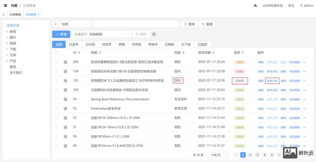
Task: Add a search condition with plus icon
Action: (56, 24)
